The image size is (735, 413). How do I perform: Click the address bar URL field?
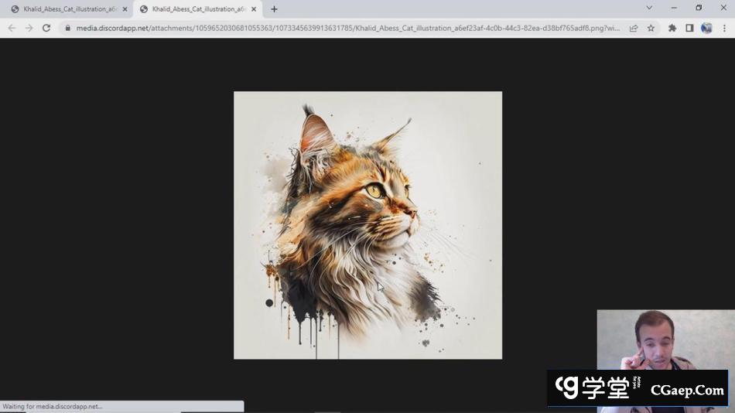point(348,28)
